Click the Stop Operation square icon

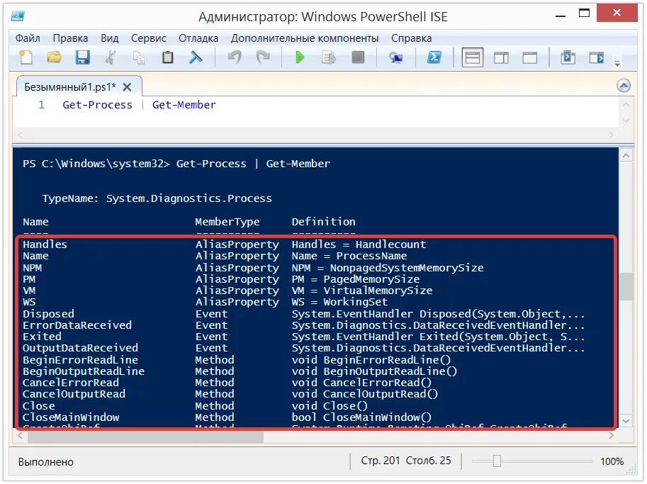[358, 57]
